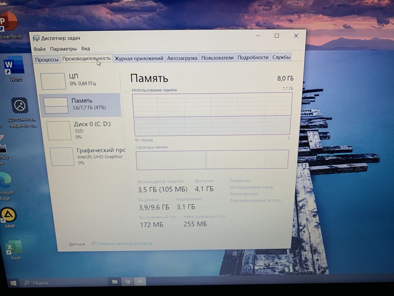Collapse details using the Меньше arrow icon
The height and width of the screenshot is (296, 394).
point(64,244)
